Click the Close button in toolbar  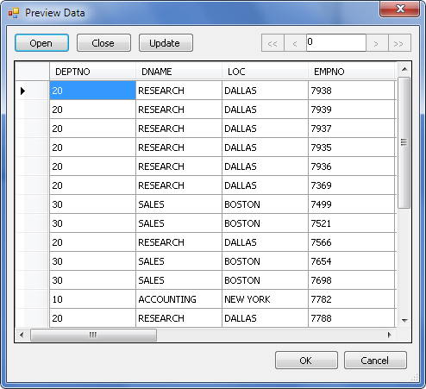[x=103, y=43]
